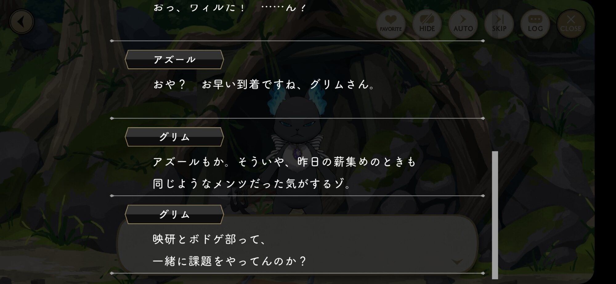Click the log scrollbar thumb

coord(495,215)
